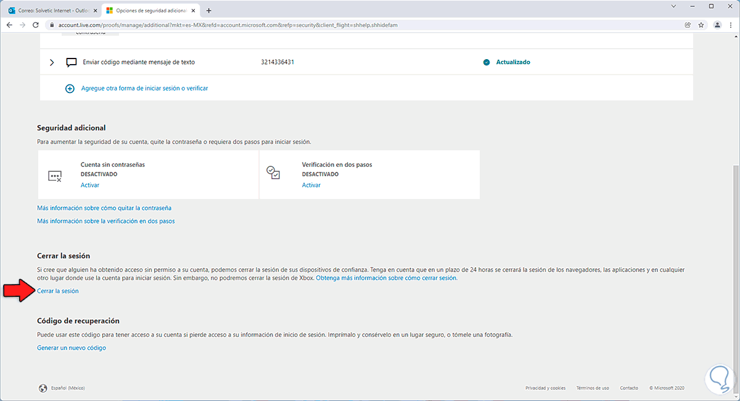Open the Chrome three-dot menu
Screen dimensions: 740x401
[x=731, y=25]
